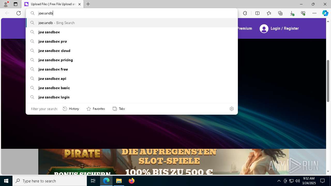This screenshot has width=331, height=186.
Task: Open the clock and date flyout
Action: click(x=309, y=181)
